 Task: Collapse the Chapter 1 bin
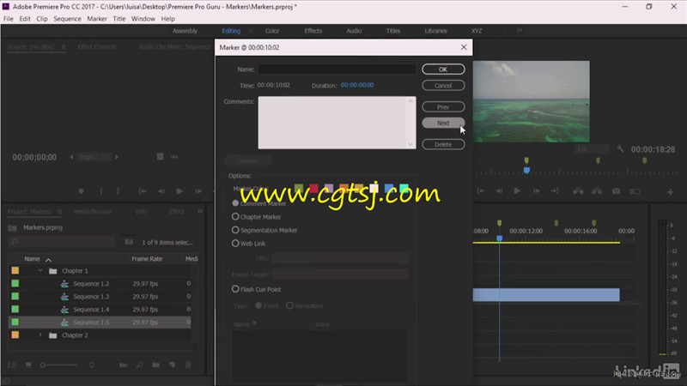point(40,271)
